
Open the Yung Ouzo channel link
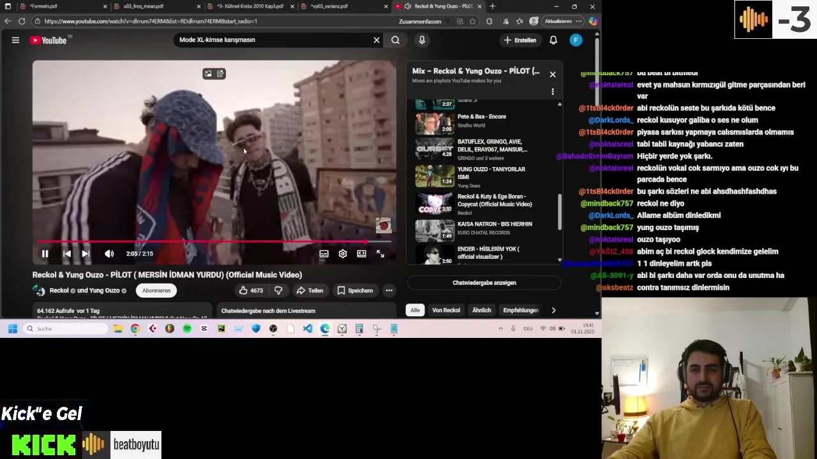pos(104,291)
